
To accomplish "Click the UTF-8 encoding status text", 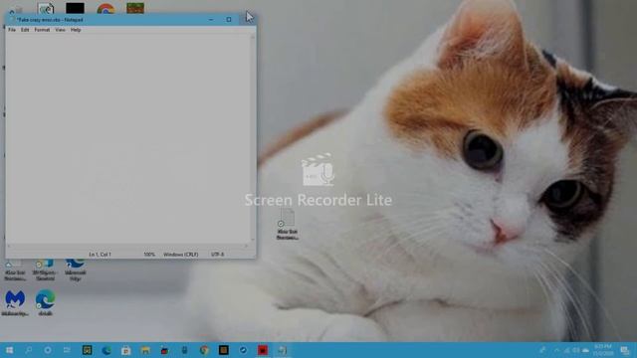I will 217,255.
